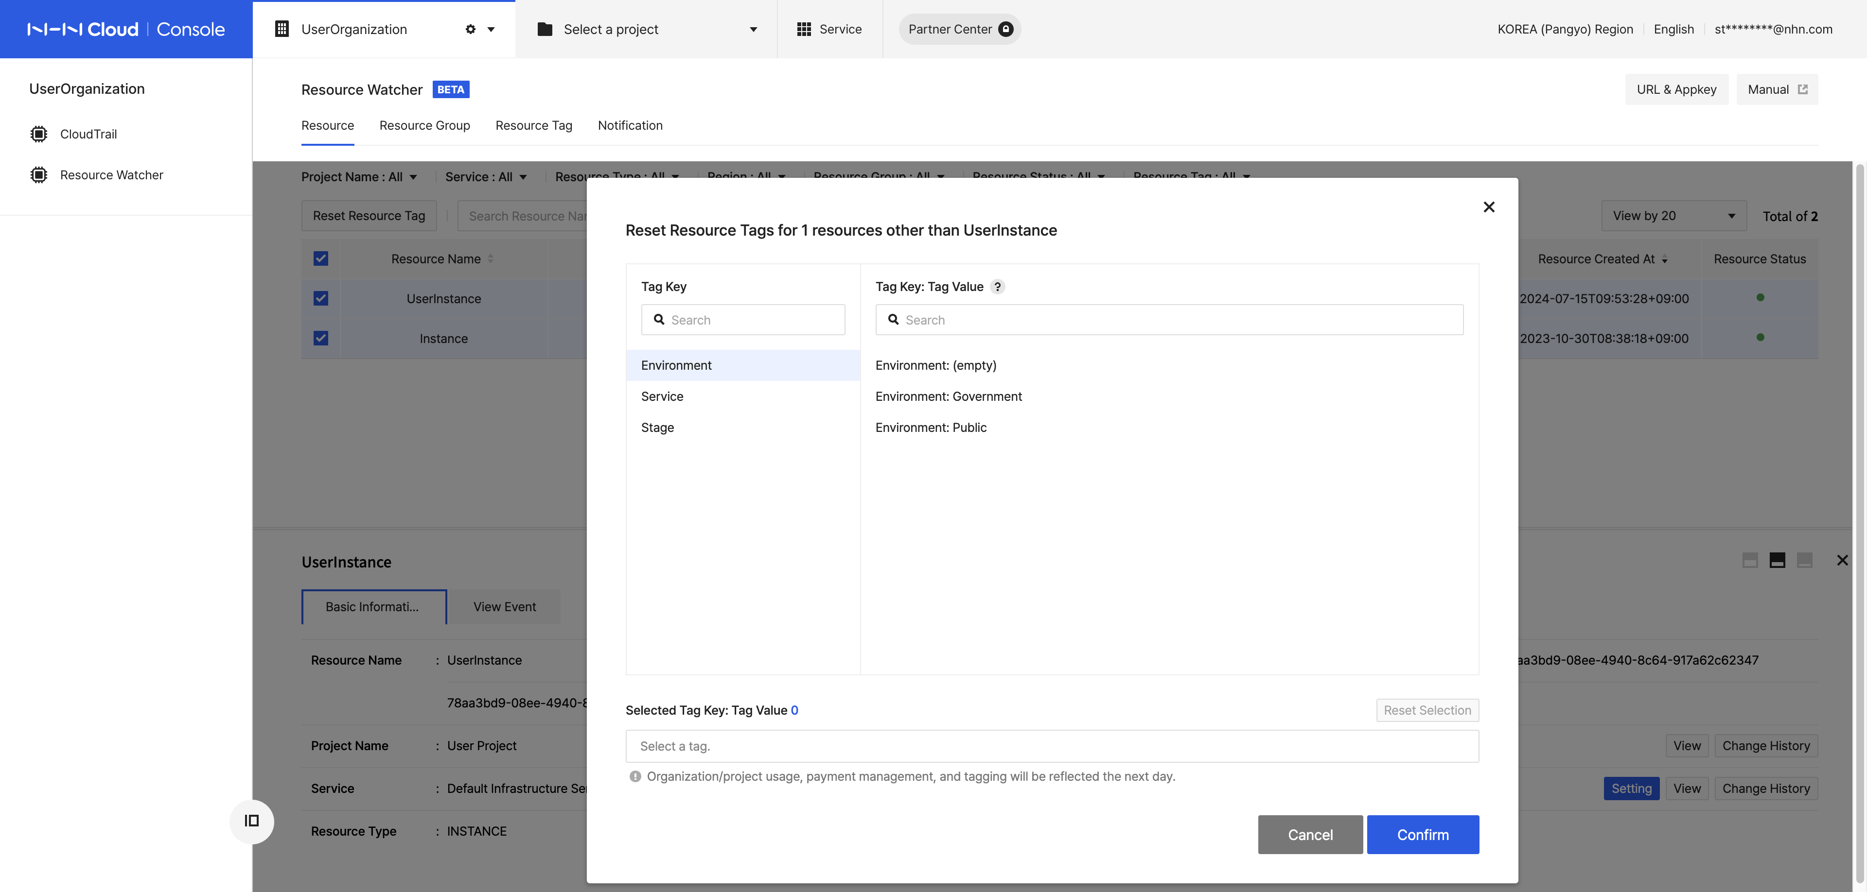Click the CloudTrail chip icon in sidebar
Screen dimensions: 1867x892
[39, 134]
